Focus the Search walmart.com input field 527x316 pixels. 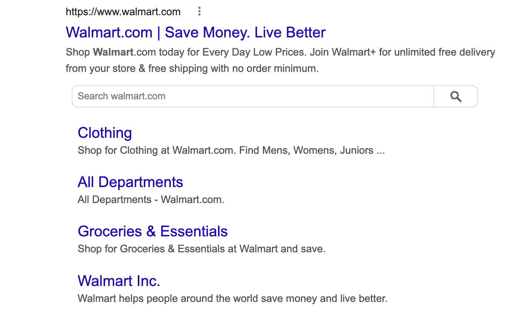pos(253,96)
